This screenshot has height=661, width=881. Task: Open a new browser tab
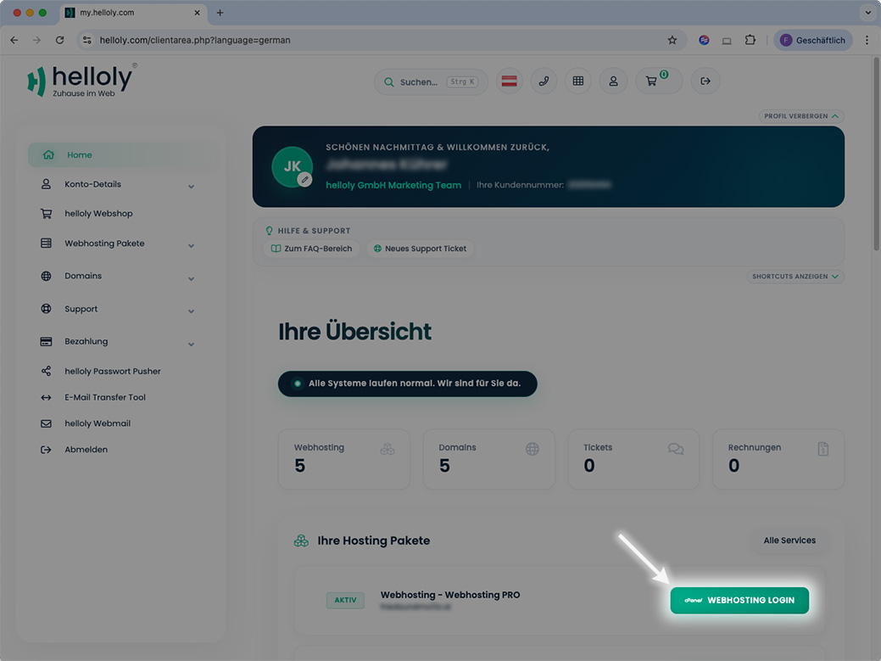click(220, 13)
